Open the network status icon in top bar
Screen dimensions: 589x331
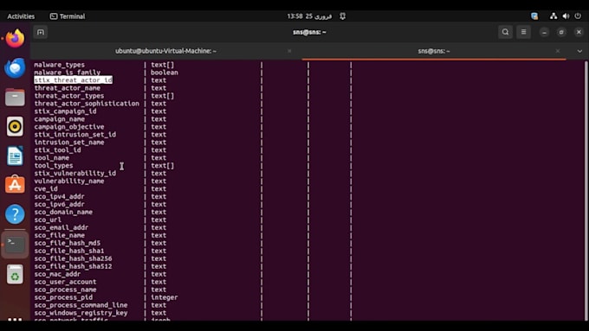click(553, 16)
